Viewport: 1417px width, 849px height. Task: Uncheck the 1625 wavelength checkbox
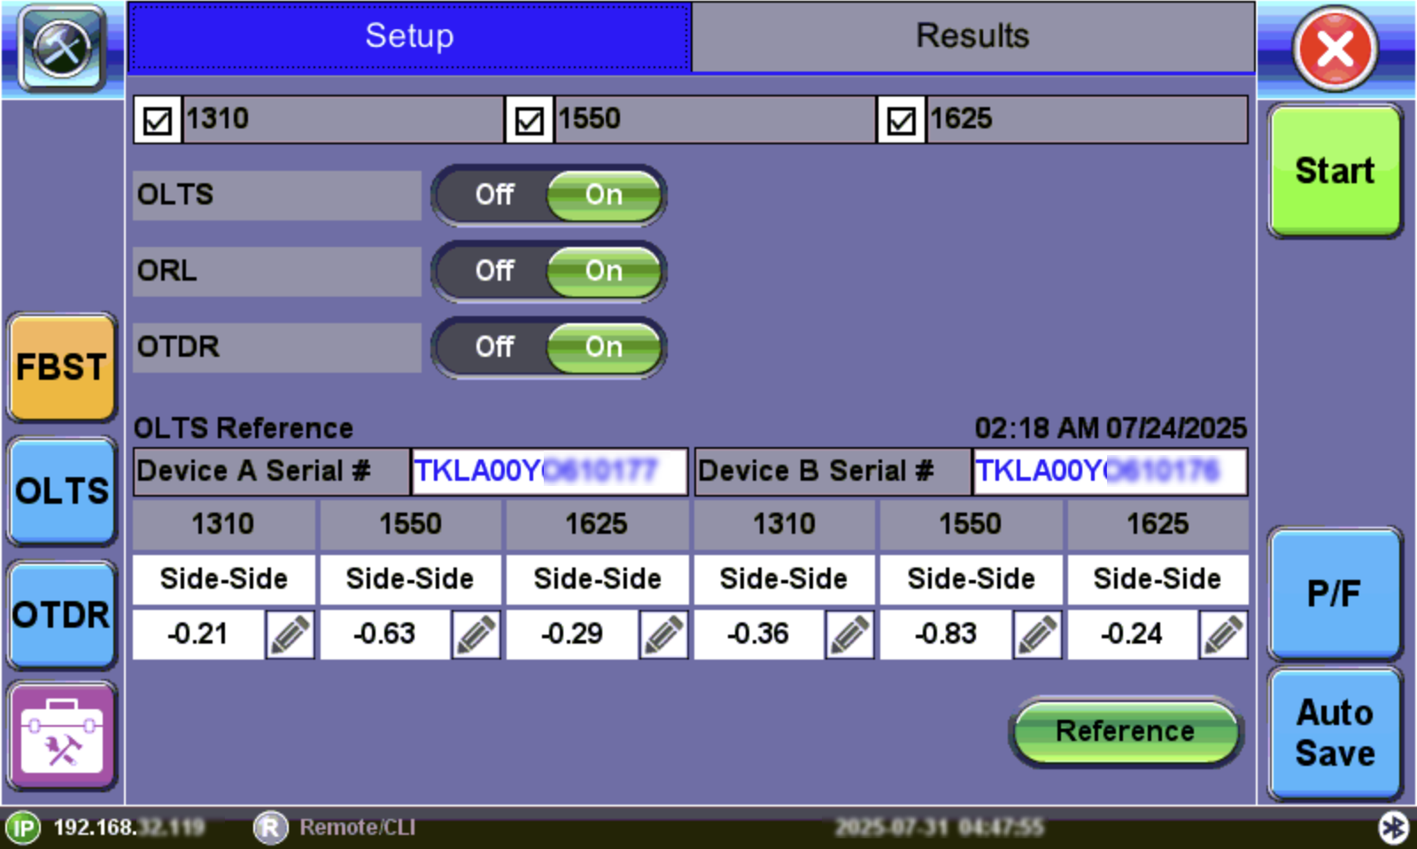[902, 120]
